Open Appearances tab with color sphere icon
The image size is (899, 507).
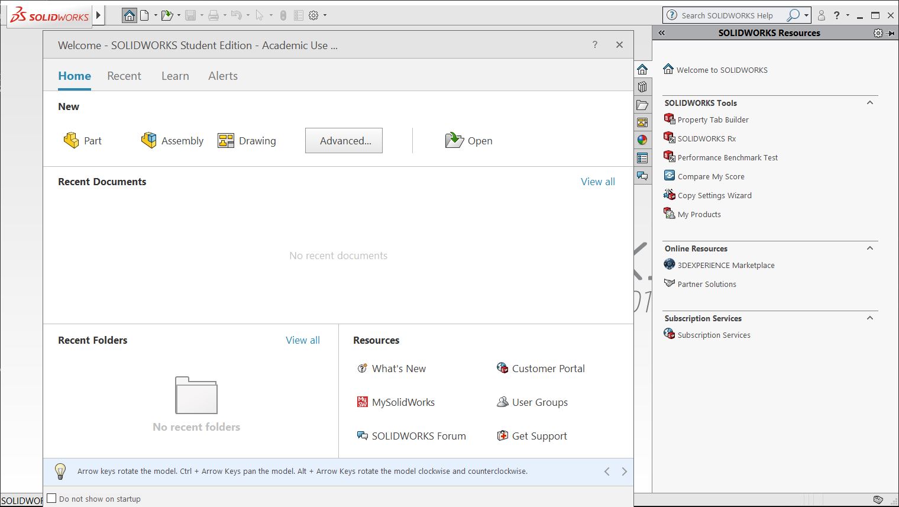642,140
